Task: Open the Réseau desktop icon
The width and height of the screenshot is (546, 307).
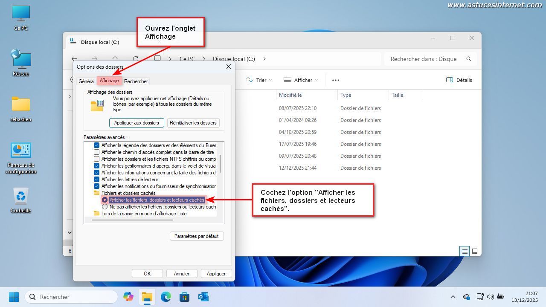Action: (20, 61)
